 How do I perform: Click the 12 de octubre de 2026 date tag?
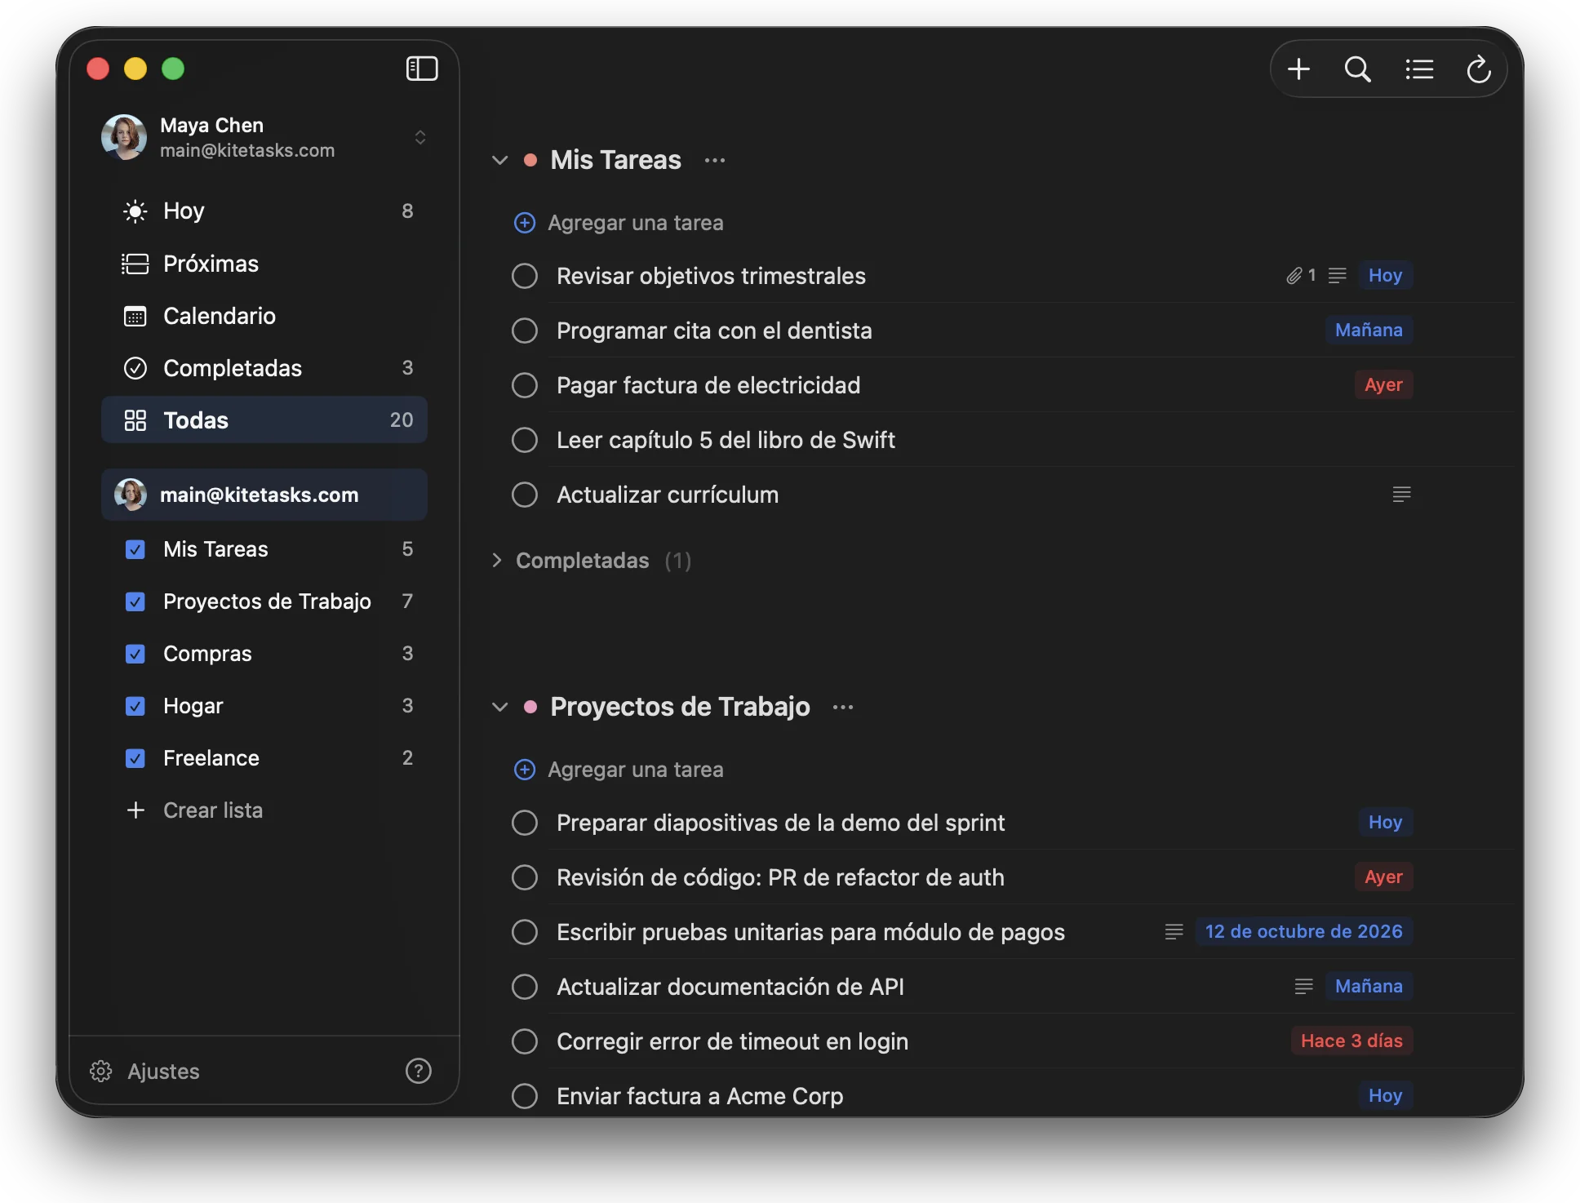tap(1304, 932)
